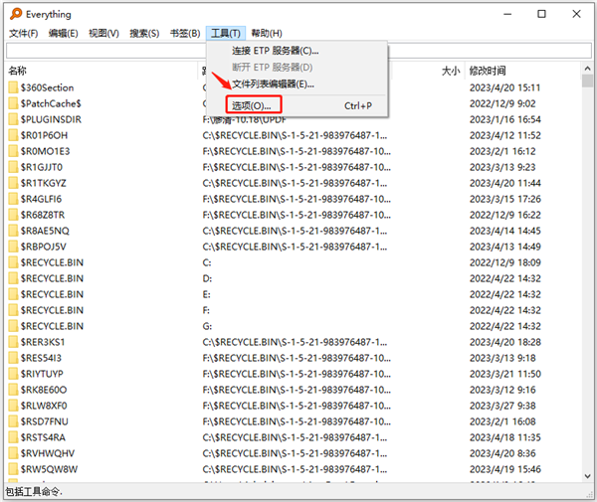The width and height of the screenshot is (597, 502).
Task: Click date 2023/1/16 16:54
Action: tap(504, 120)
